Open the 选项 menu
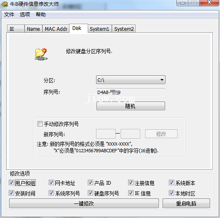220x218 pixels. pyautogui.click(x=25, y=14)
